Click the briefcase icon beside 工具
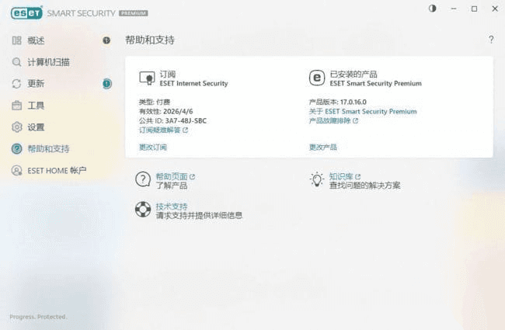This screenshot has height=330, width=505. (17, 106)
